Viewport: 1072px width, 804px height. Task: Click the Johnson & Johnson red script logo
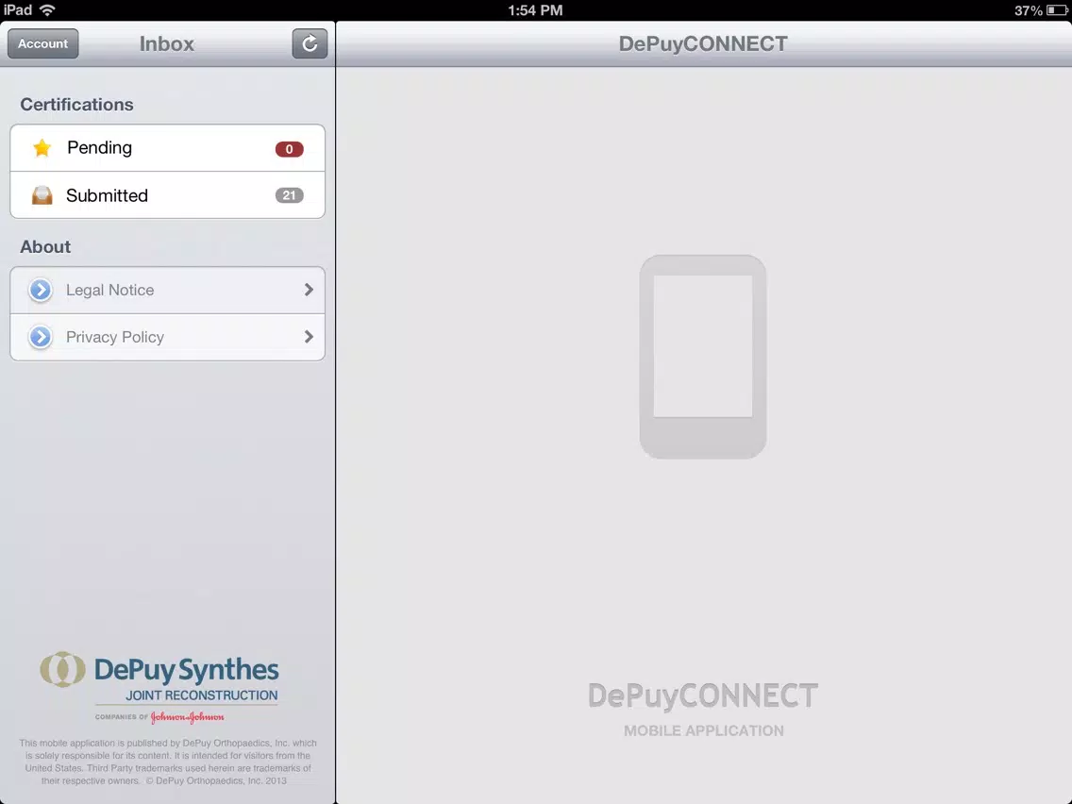pyautogui.click(x=188, y=717)
